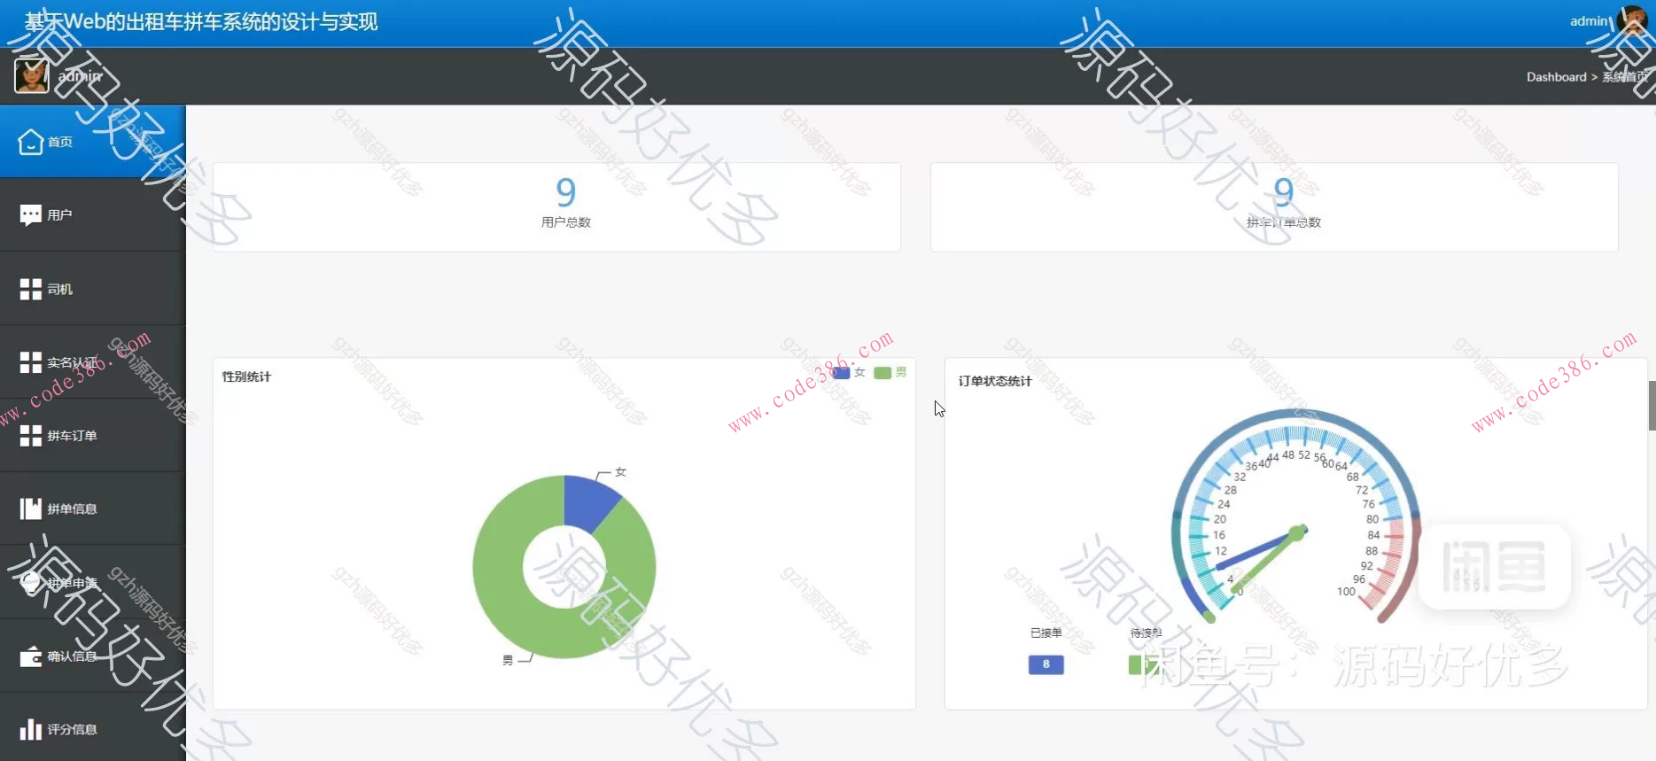Toggle the 女 legend in gender chart
1656x761 pixels.
848,372
